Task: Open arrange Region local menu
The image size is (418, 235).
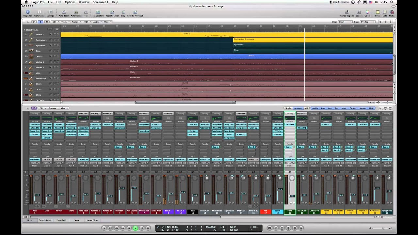Action: tap(76, 22)
